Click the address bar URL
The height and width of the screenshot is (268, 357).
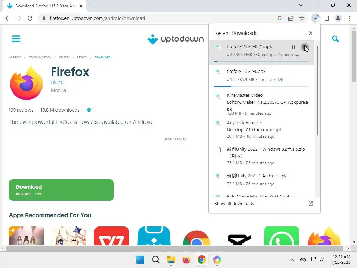97,18
